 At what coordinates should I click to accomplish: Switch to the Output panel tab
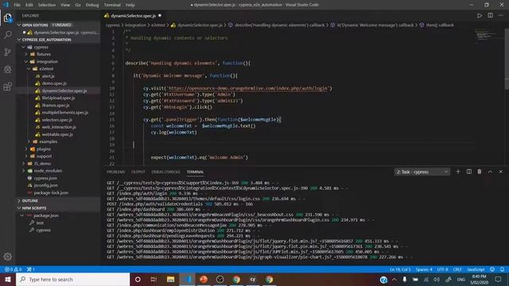tap(138, 172)
